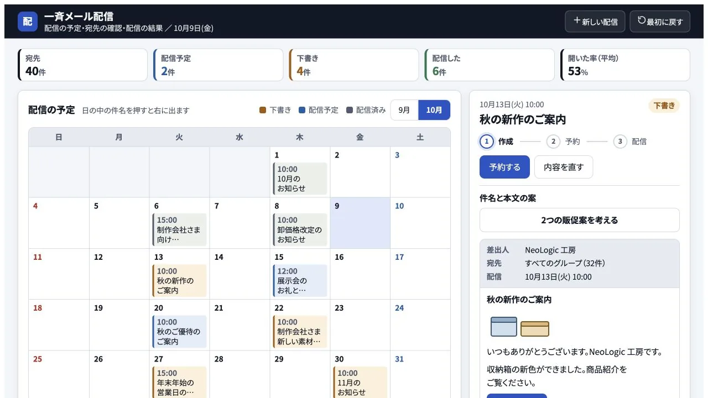
Task: Open the 11月のお知らせ event on the 30th
Action: pos(360,382)
